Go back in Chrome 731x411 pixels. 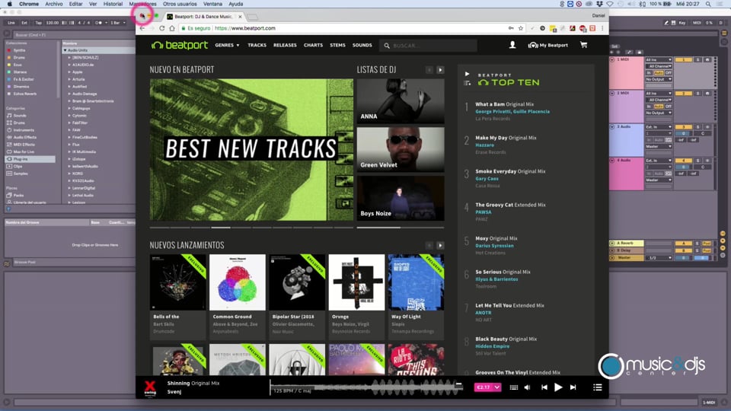pyautogui.click(x=142, y=28)
